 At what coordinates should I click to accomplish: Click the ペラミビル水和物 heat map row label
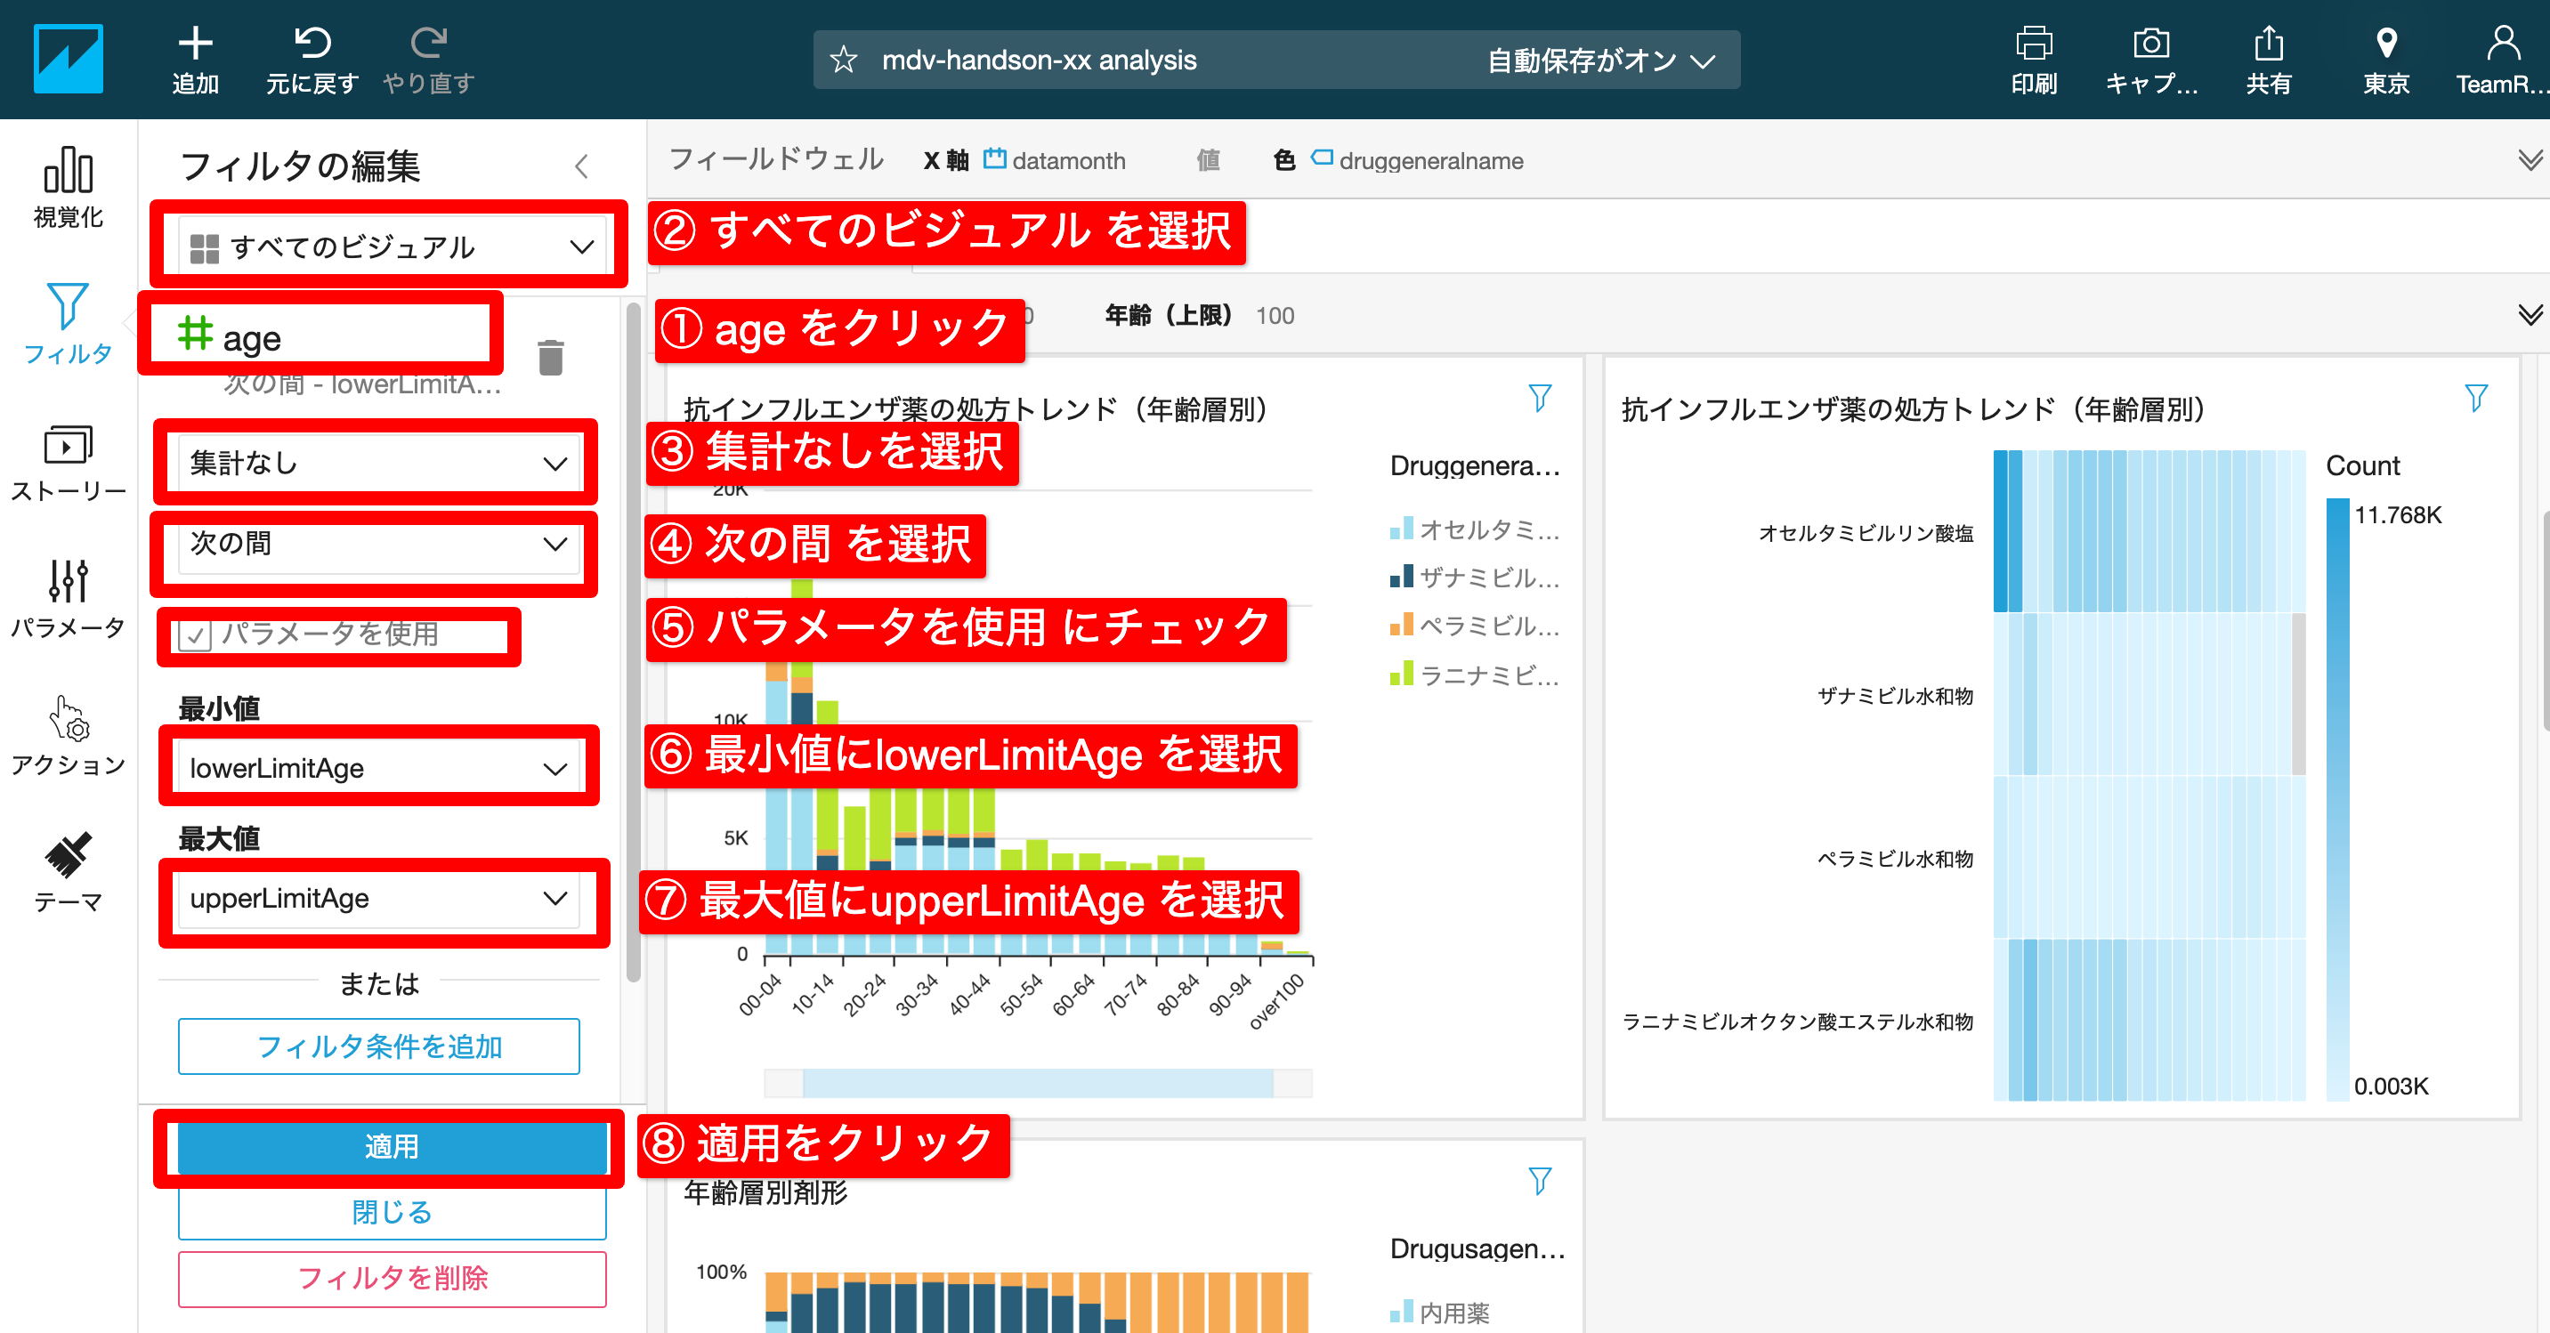point(1895,859)
